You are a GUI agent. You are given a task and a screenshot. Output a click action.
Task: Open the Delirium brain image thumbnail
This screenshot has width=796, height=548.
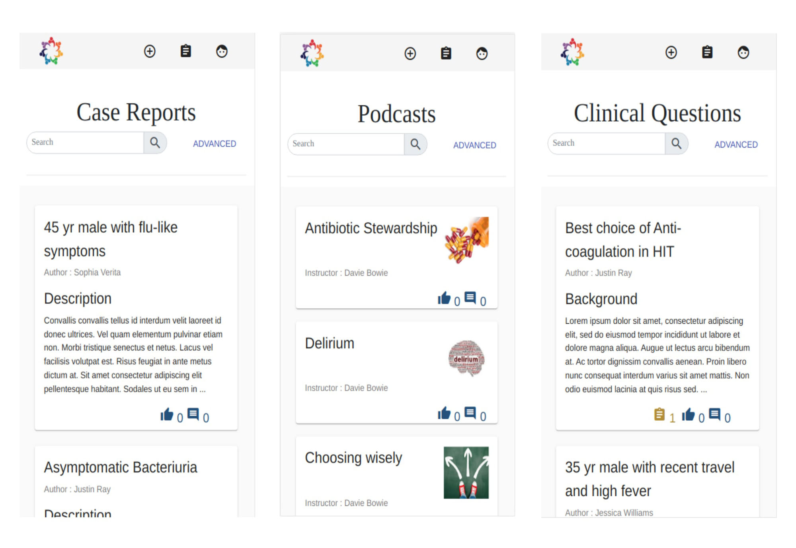466,358
